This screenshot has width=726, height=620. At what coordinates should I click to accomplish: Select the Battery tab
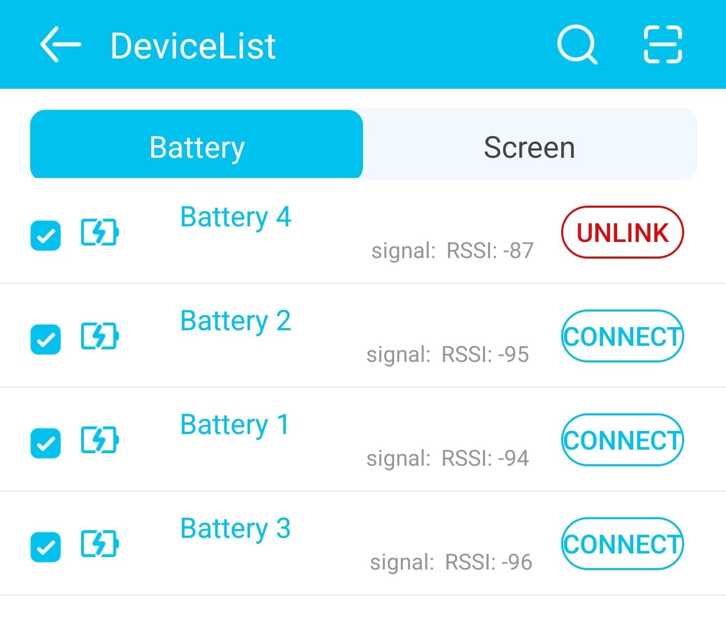197,147
